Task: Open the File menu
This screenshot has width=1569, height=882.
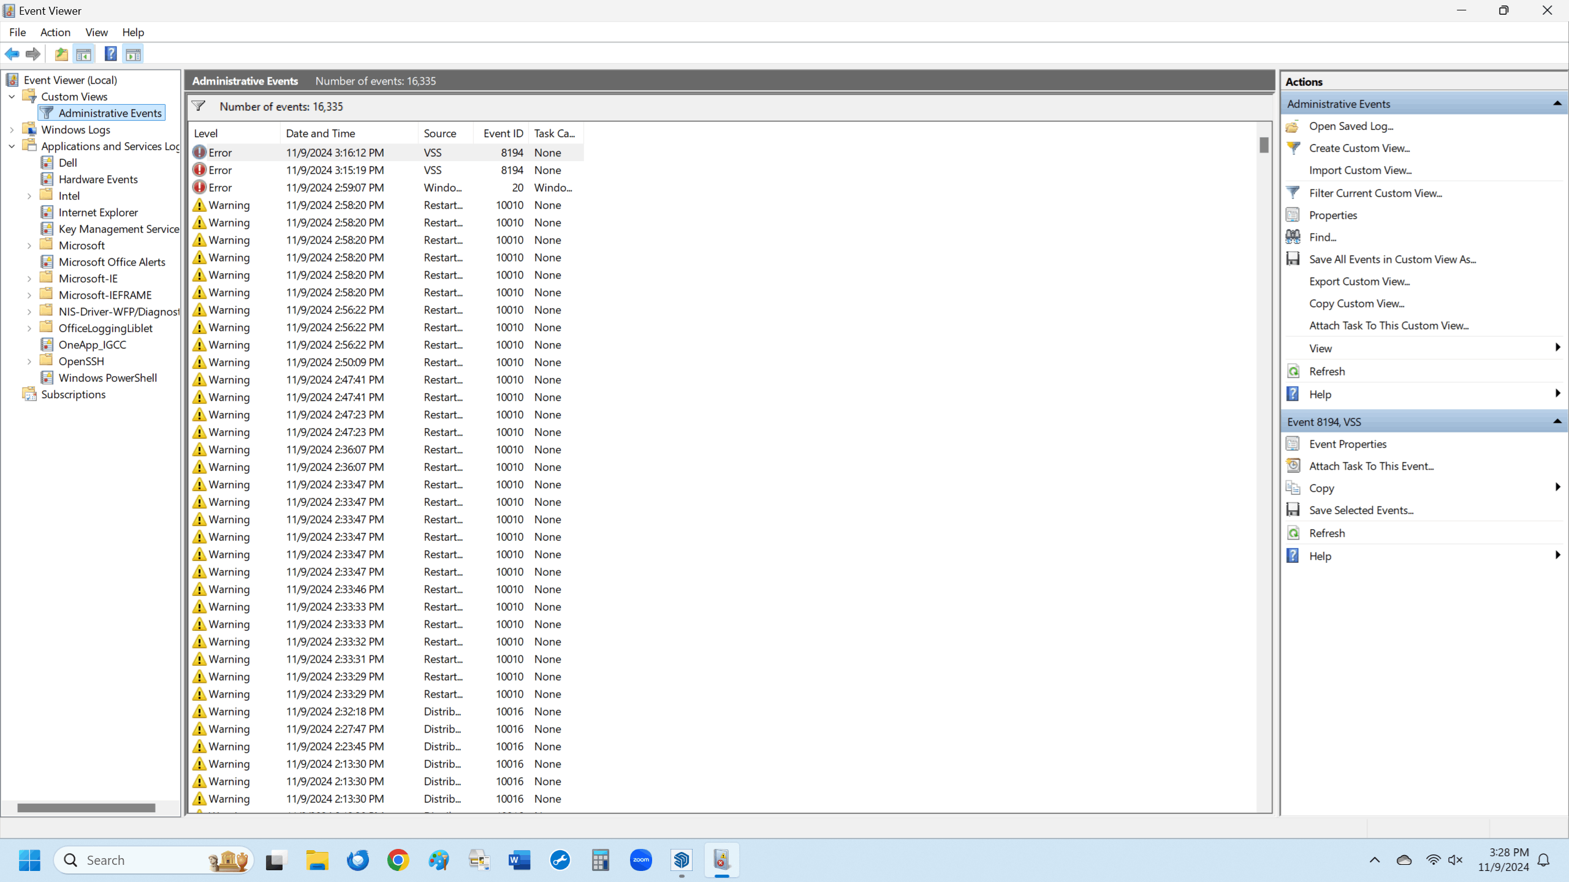Action: [17, 32]
